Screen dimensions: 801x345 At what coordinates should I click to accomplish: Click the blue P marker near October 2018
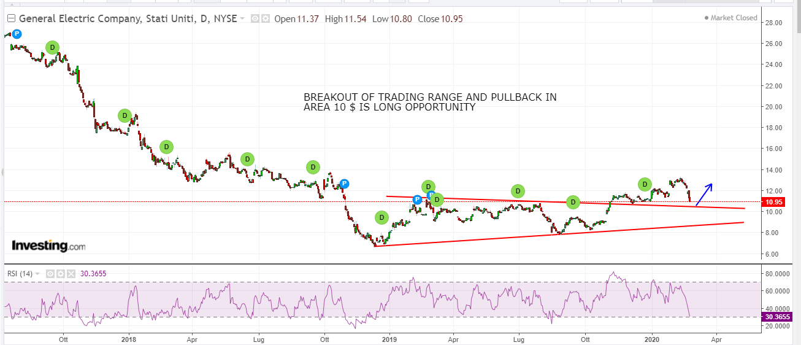(344, 183)
